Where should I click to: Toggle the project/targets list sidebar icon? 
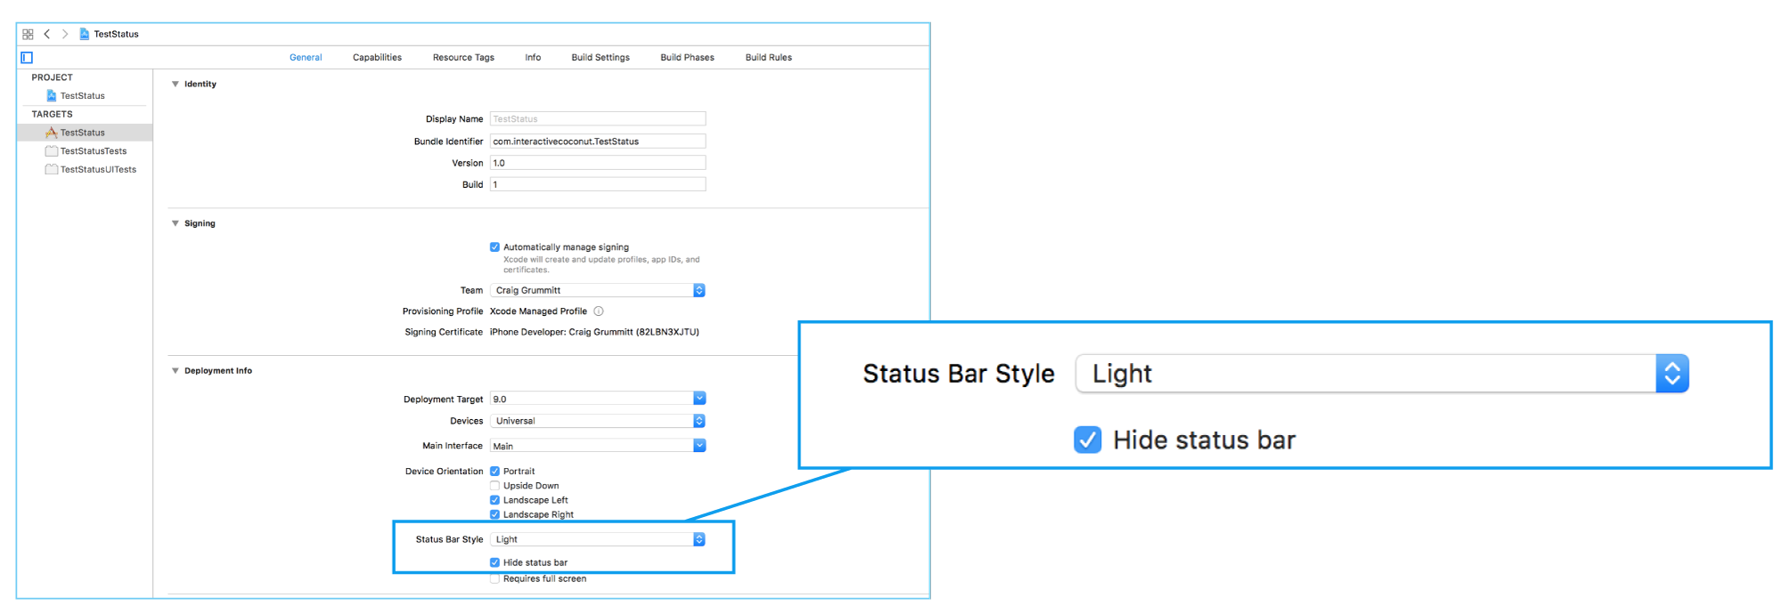click(x=27, y=58)
